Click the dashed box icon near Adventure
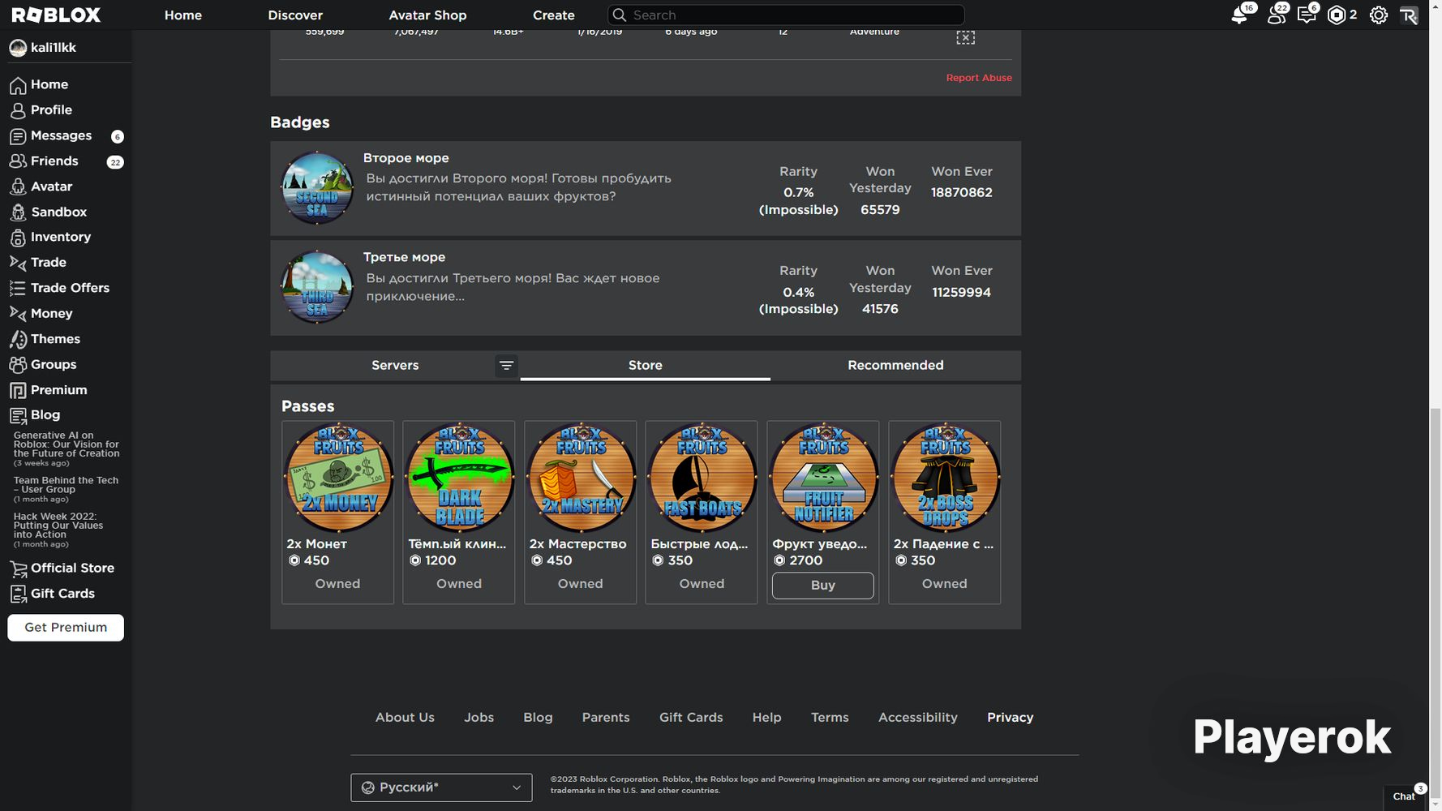This screenshot has height=811, width=1442. [965, 37]
